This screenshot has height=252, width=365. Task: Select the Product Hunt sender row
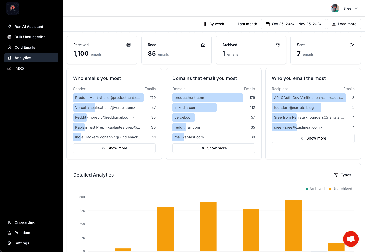pos(114,98)
